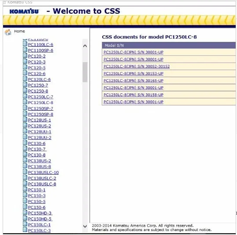The height and width of the screenshot is (235, 237).
Task: Select the PC1250-7 model link
Action: click(x=38, y=86)
